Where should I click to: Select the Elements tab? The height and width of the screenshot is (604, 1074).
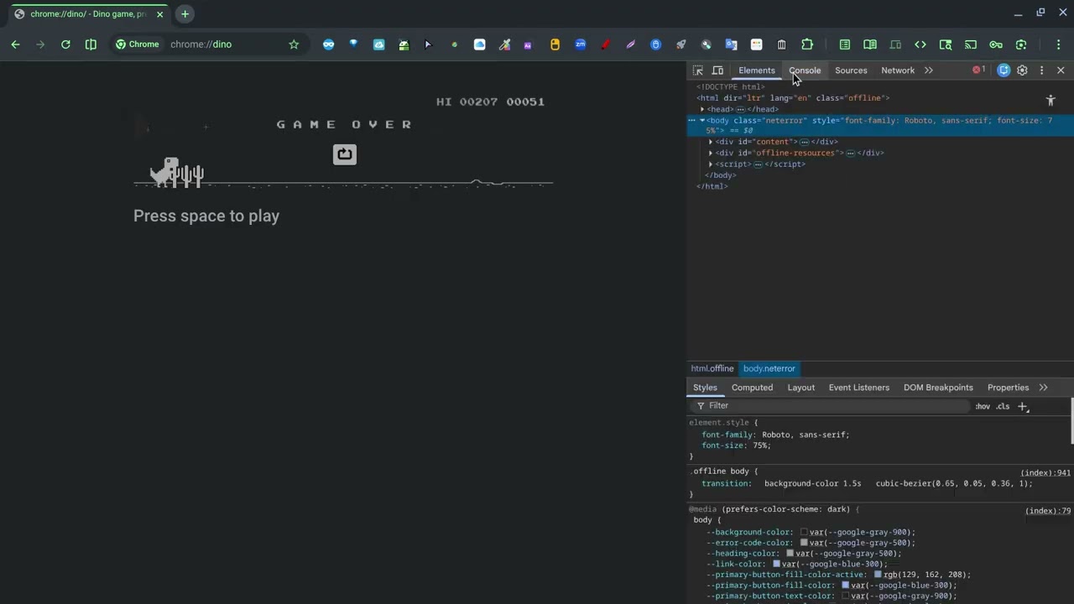tap(757, 70)
